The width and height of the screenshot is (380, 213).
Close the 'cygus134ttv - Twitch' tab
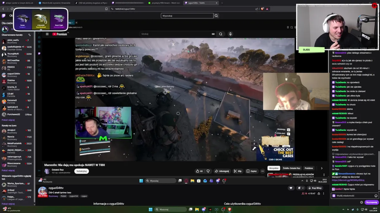pyautogui.click(x=216, y=3)
